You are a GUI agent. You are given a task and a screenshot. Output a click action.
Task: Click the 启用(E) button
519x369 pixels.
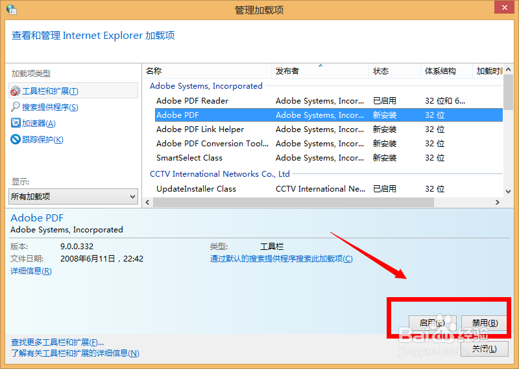(432, 322)
